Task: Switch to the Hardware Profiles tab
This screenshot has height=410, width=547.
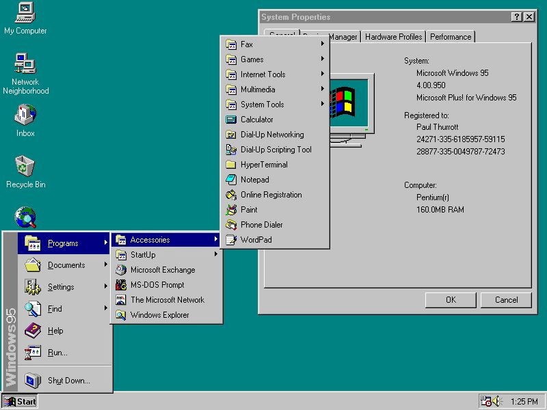Action: [393, 37]
